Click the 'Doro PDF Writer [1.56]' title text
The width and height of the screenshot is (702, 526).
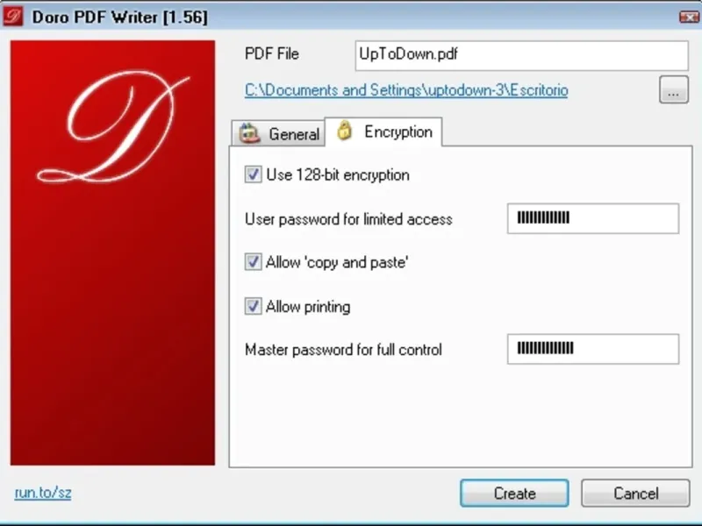[119, 17]
